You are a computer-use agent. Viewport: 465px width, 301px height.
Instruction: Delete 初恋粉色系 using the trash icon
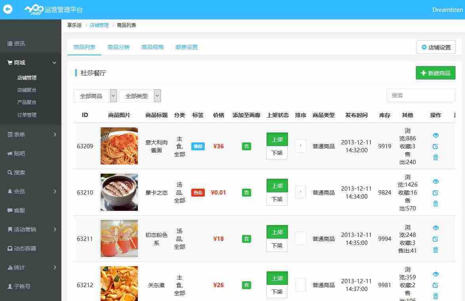(x=435, y=250)
